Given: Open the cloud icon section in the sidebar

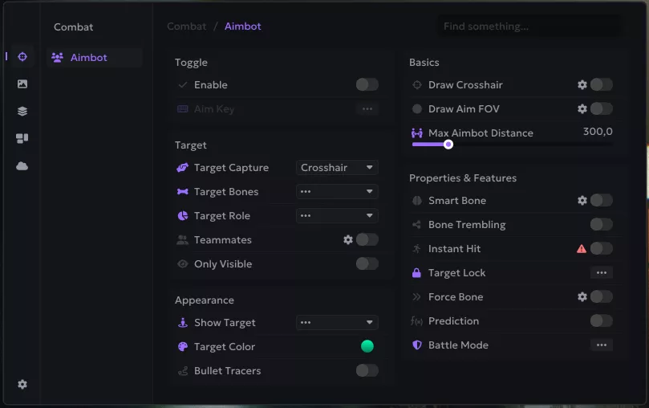Looking at the screenshot, I should [22, 165].
